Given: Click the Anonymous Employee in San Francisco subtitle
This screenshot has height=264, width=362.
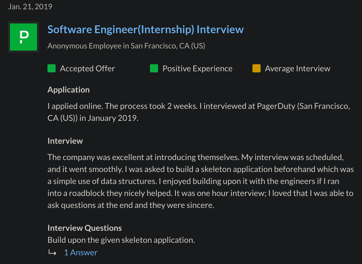Looking at the screenshot, I should (x=126, y=46).
